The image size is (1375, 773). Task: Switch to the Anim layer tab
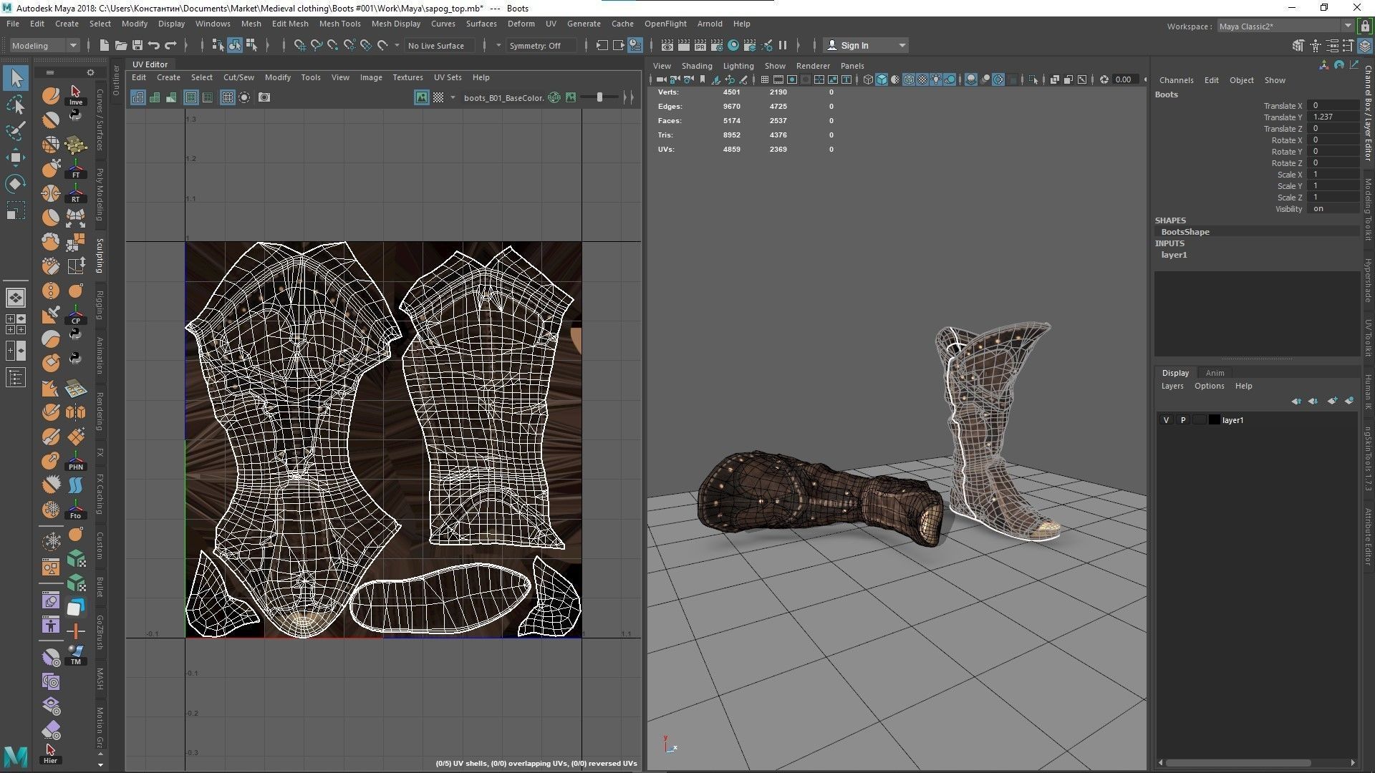point(1215,372)
